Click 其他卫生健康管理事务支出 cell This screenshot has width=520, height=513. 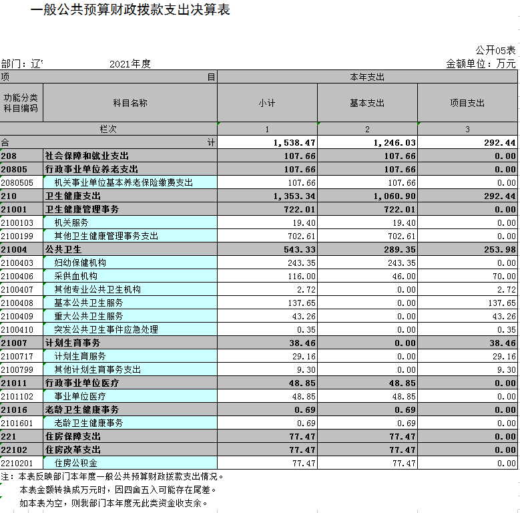pos(130,236)
